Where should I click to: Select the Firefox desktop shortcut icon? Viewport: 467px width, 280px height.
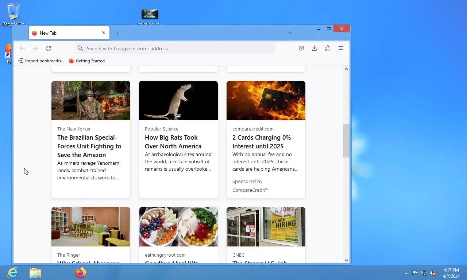pos(8,54)
